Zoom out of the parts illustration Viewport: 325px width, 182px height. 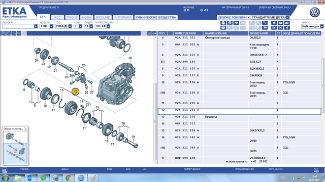(9, 33)
